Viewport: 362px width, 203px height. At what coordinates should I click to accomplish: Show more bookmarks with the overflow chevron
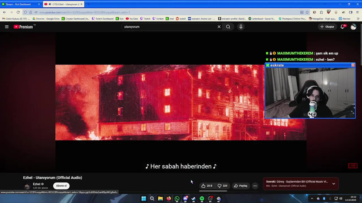[358, 19]
